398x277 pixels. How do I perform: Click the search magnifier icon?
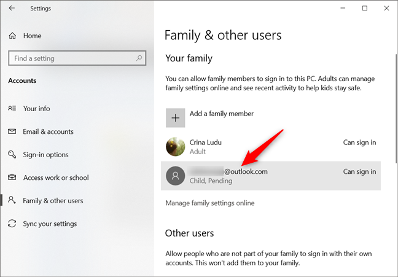[139, 58]
